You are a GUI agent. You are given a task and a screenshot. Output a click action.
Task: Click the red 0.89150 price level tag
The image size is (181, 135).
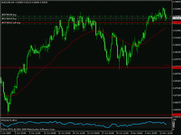[x=177, y=68]
